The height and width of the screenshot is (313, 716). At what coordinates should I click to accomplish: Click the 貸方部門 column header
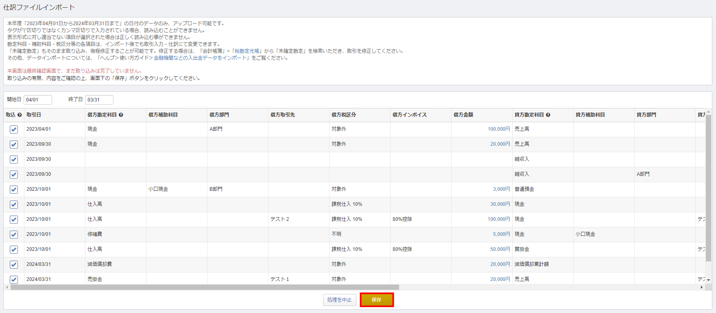[x=665, y=115]
